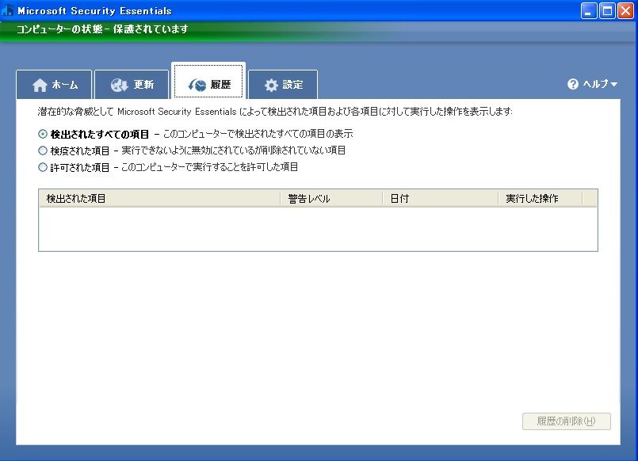This screenshot has width=638, height=461.
Task: Open the 設定 (Settings) tab
Action: [283, 85]
